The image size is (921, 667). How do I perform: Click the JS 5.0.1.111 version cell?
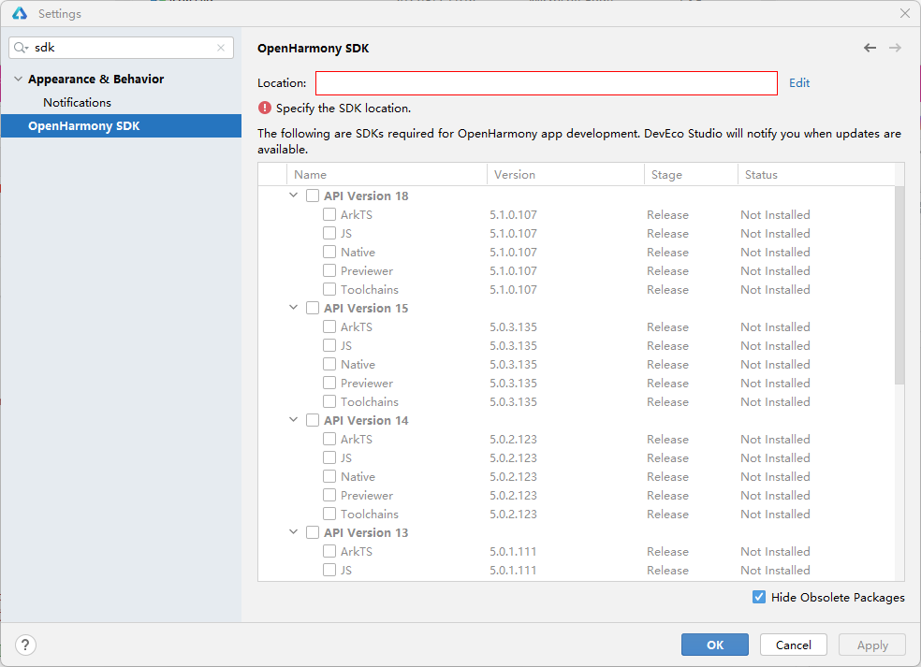click(x=513, y=570)
